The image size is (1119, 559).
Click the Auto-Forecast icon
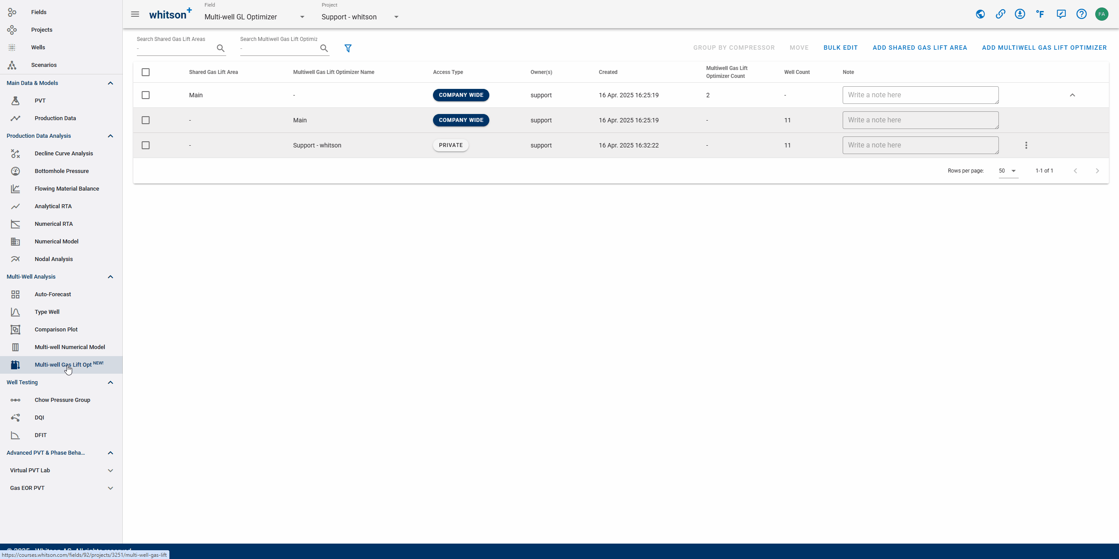(15, 294)
